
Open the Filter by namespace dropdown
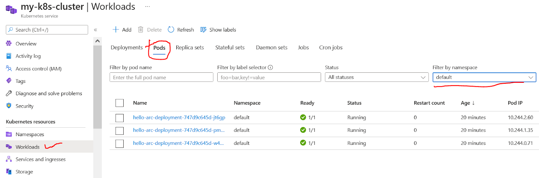tap(484, 77)
